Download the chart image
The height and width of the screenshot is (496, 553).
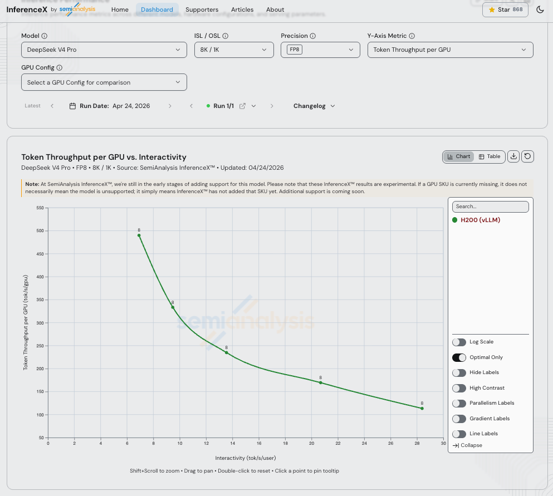pyautogui.click(x=513, y=156)
